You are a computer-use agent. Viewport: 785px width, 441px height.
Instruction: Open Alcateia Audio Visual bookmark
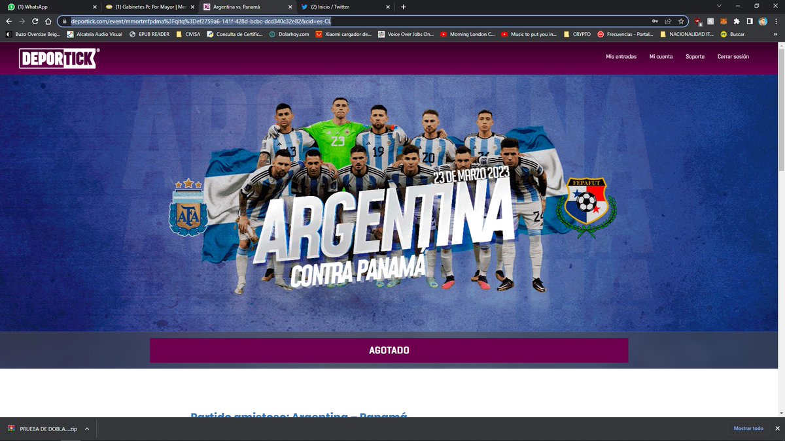95,34
